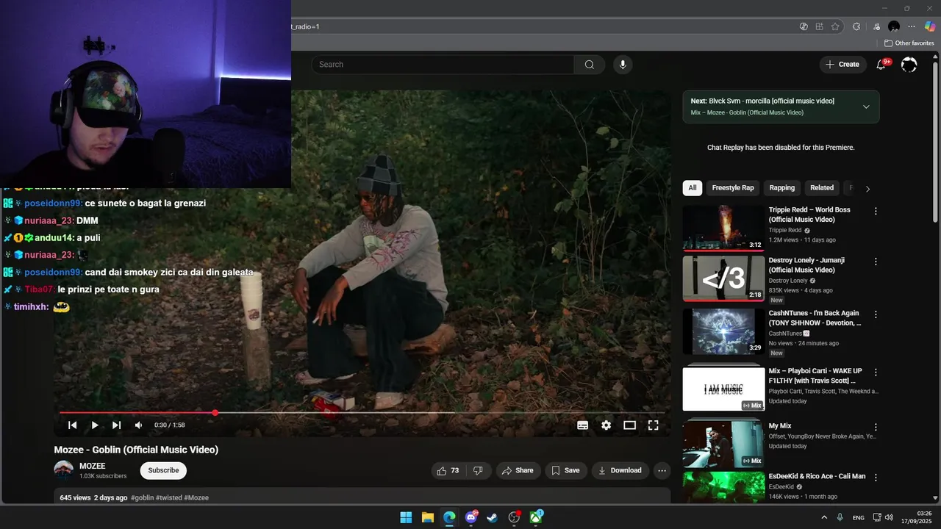
Task: Open the browser profile avatar
Action: (894, 26)
